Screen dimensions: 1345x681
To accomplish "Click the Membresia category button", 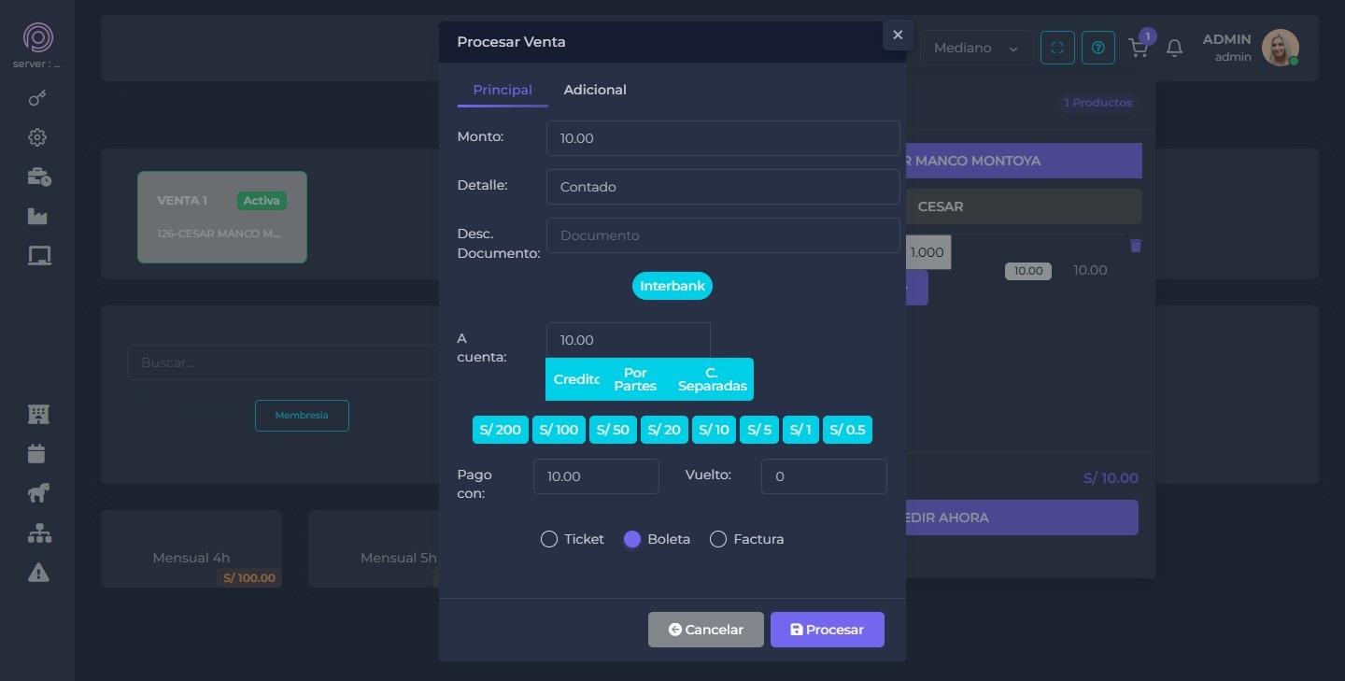I will pyautogui.click(x=302, y=416).
